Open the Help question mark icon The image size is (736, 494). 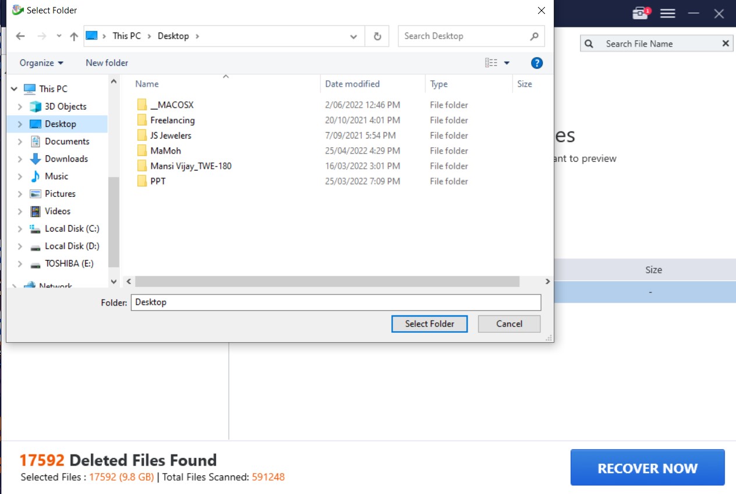(x=537, y=63)
